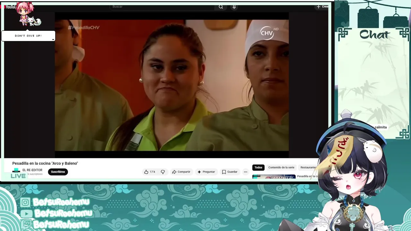Select the Contenido de la serie chip
This screenshot has width=411, height=231.
click(281, 167)
